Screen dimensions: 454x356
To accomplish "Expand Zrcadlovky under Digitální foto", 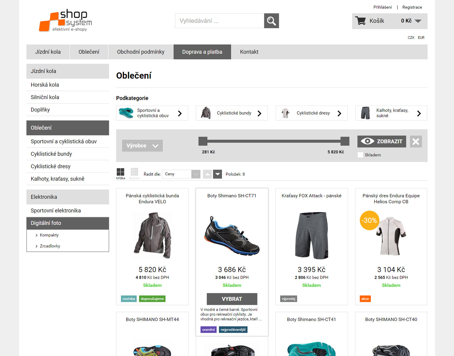I will click(x=50, y=246).
